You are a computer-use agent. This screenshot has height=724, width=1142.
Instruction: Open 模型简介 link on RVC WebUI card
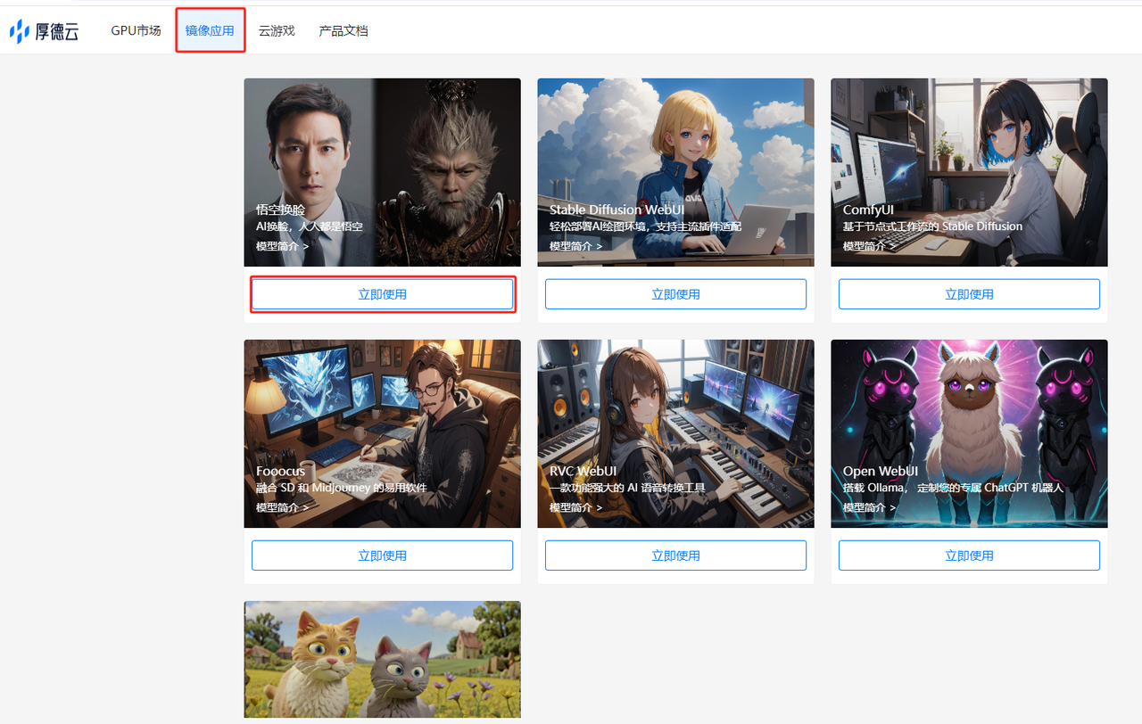click(x=575, y=507)
